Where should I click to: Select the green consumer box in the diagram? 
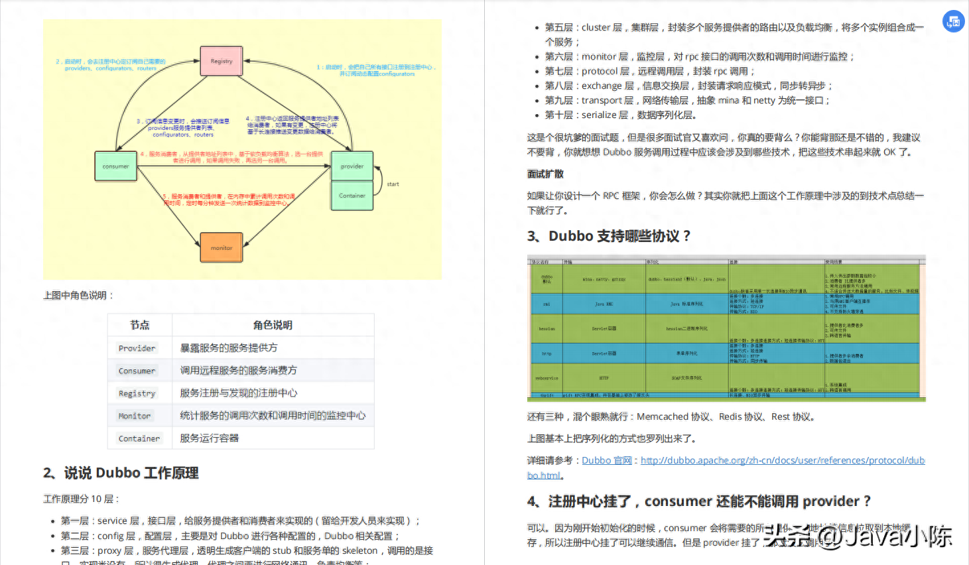[x=115, y=166]
